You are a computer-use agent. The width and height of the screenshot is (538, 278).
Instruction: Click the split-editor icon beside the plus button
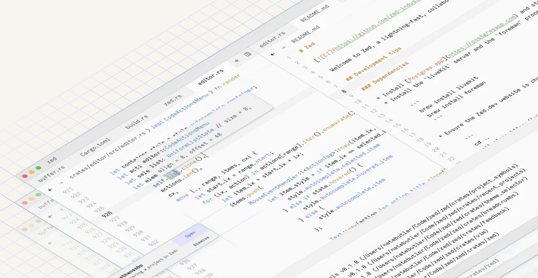pos(247,54)
